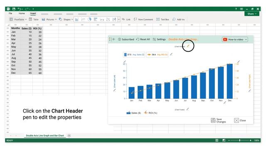Add a New Comment from the ribbon
266x149 pixels.
pyautogui.click(x=143, y=19)
